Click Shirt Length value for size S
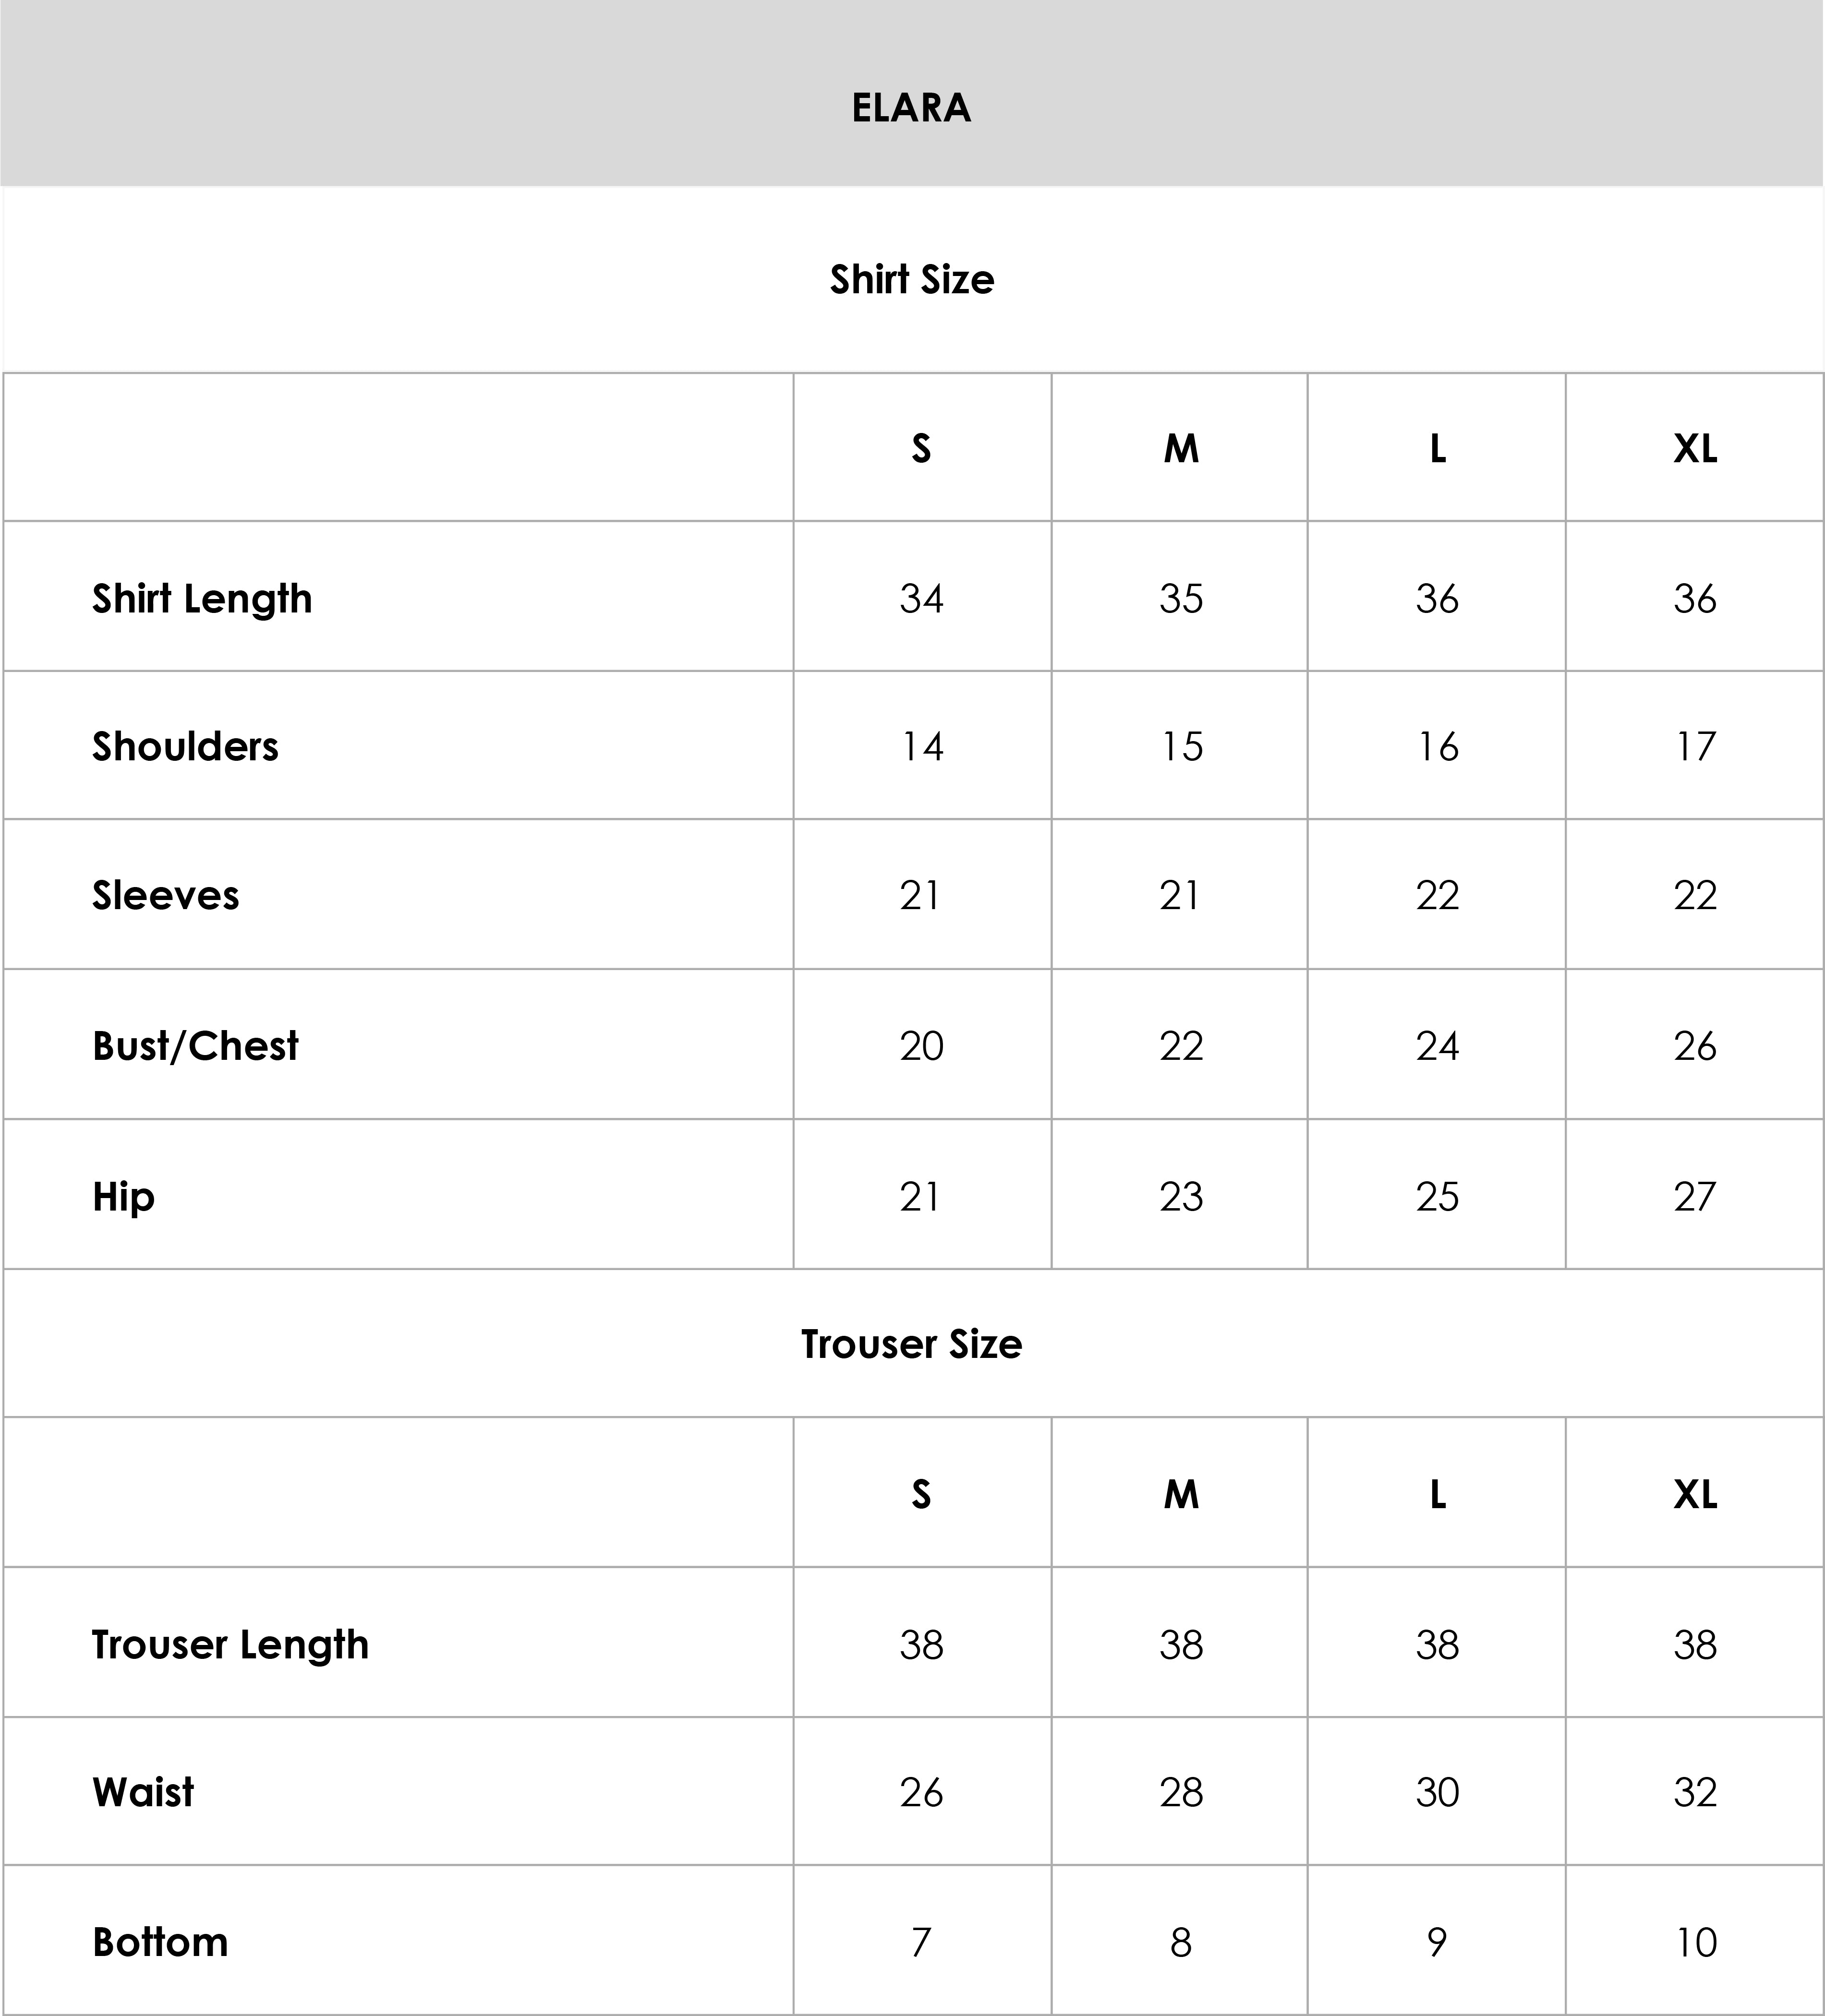Viewport: 1825px width, 2016px height. pos(920,599)
